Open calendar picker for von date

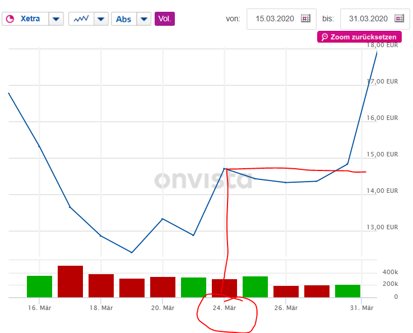pyautogui.click(x=305, y=18)
